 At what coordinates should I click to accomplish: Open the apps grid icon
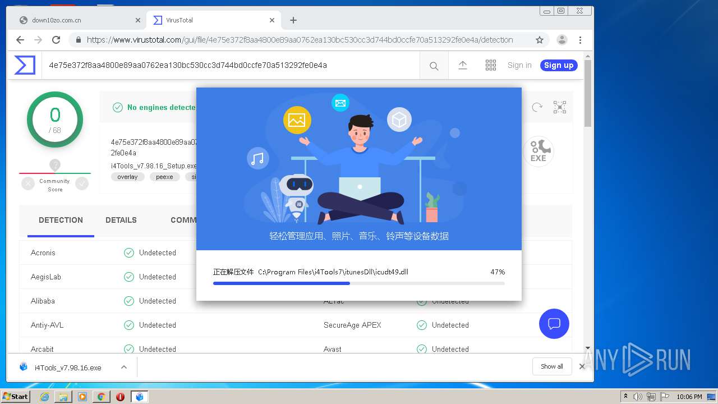point(491,65)
